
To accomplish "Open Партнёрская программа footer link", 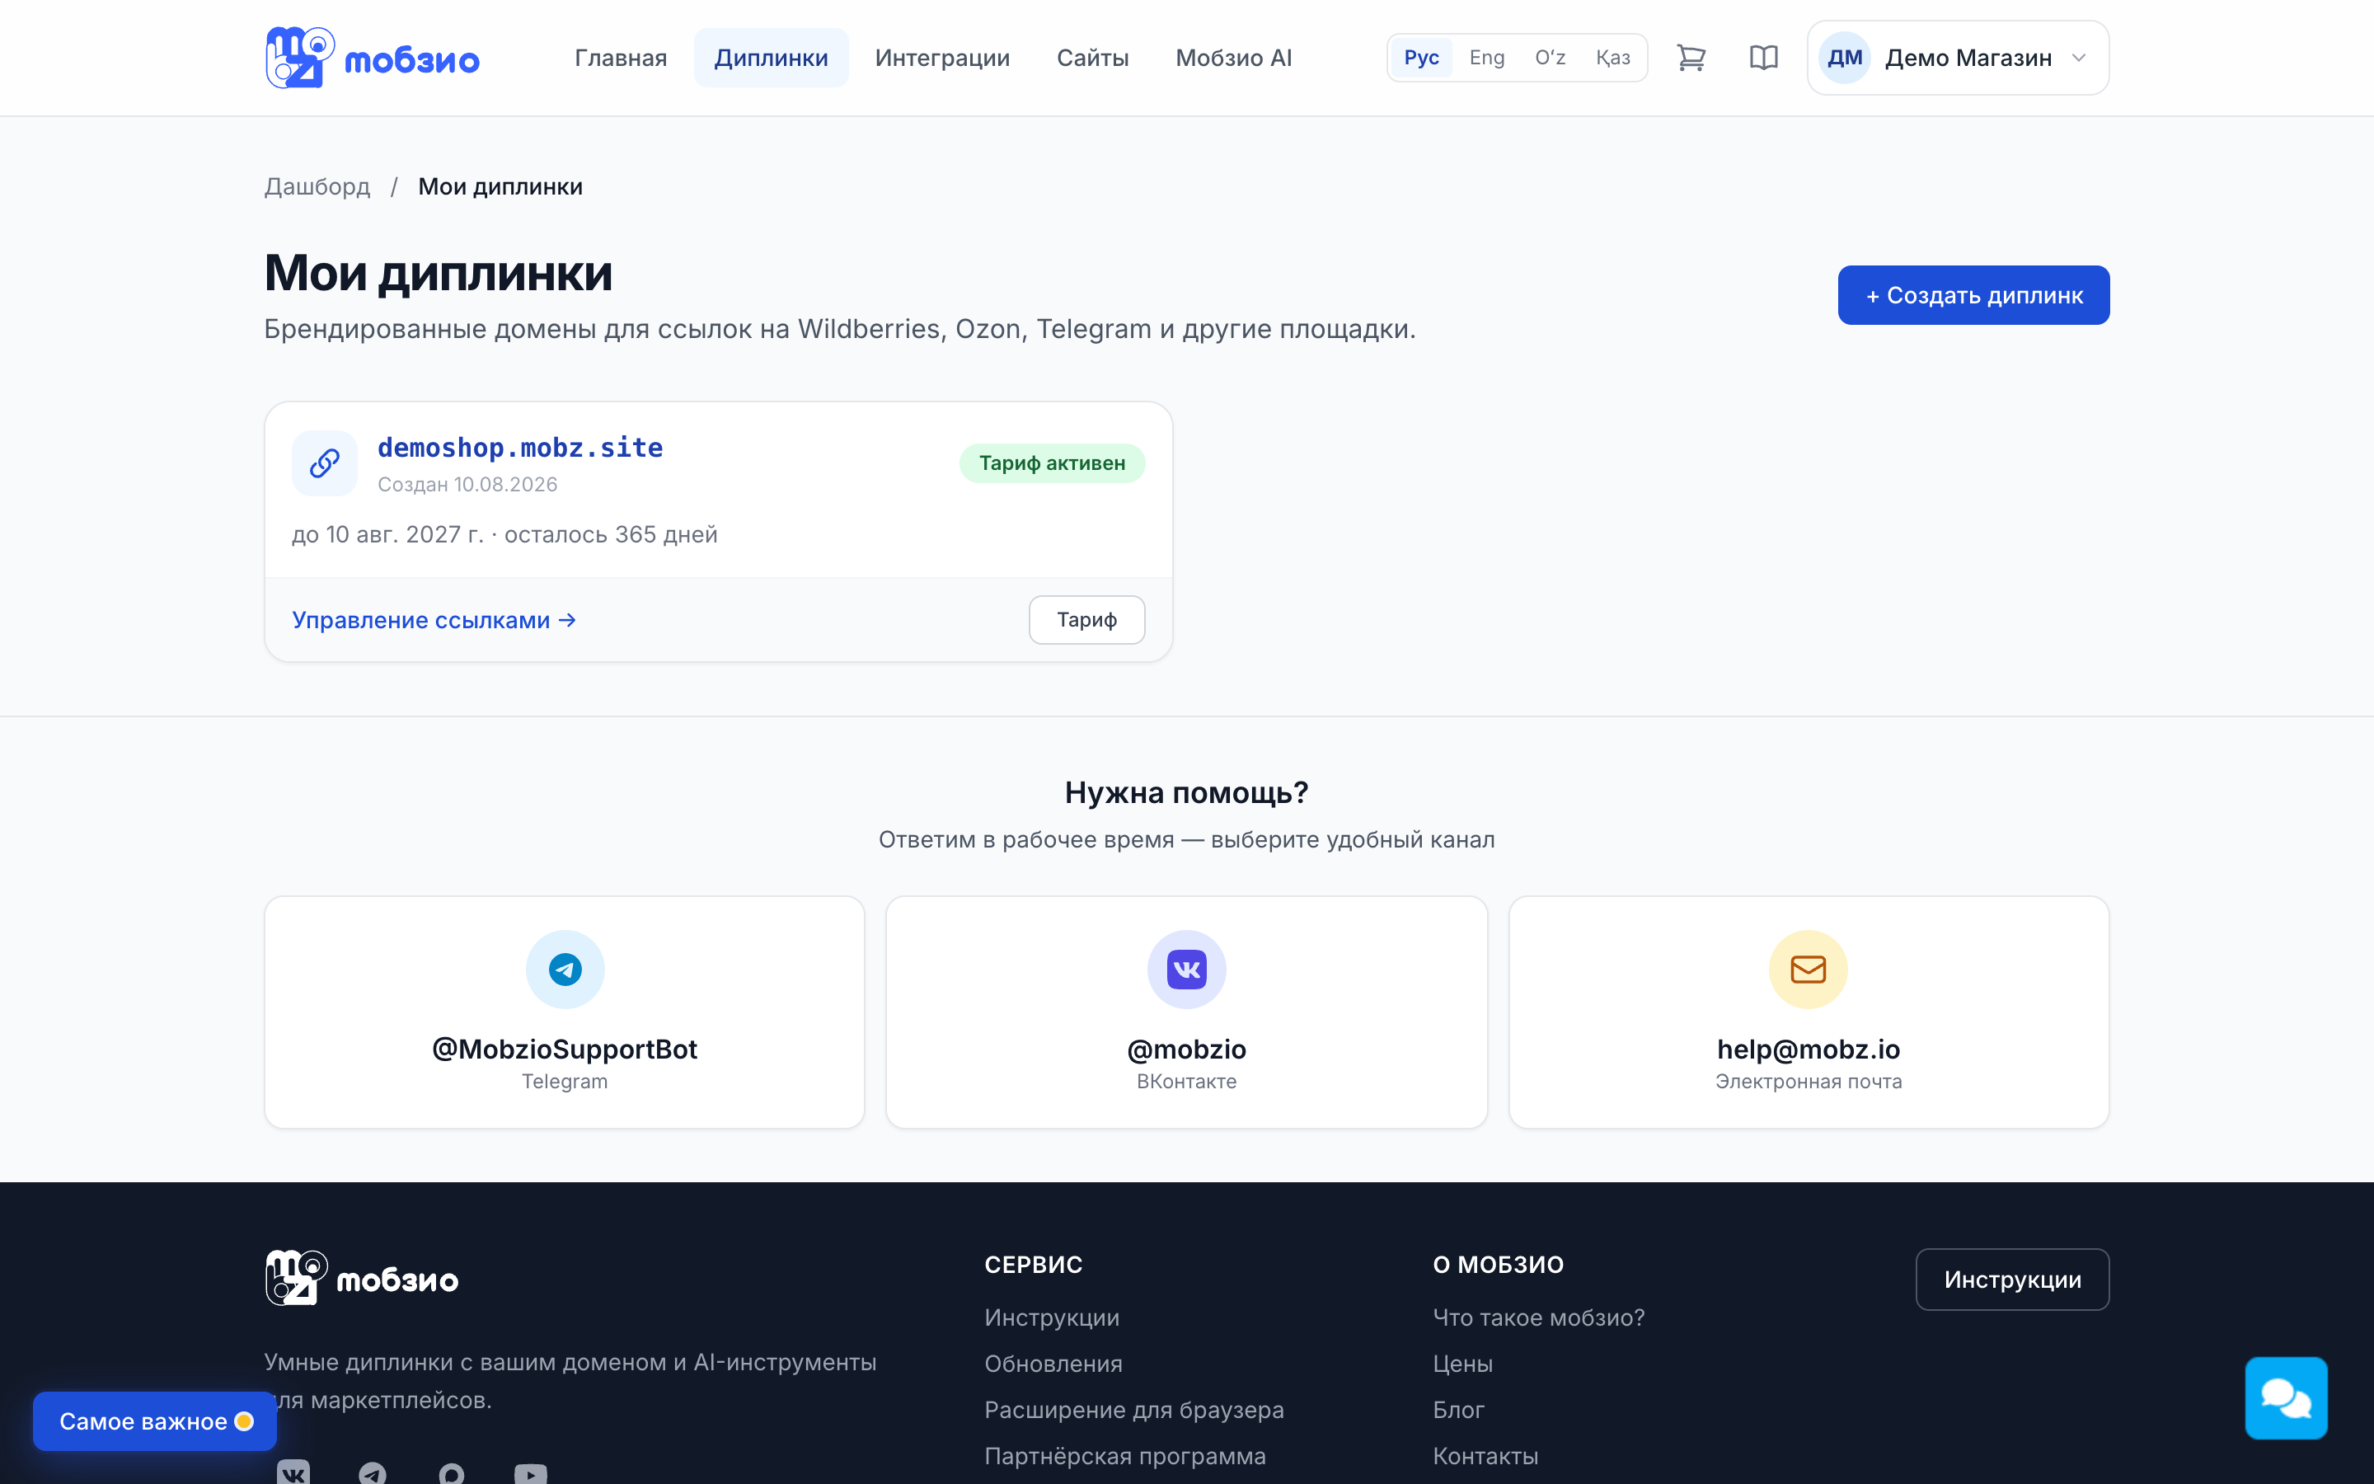I will 1125,1455.
